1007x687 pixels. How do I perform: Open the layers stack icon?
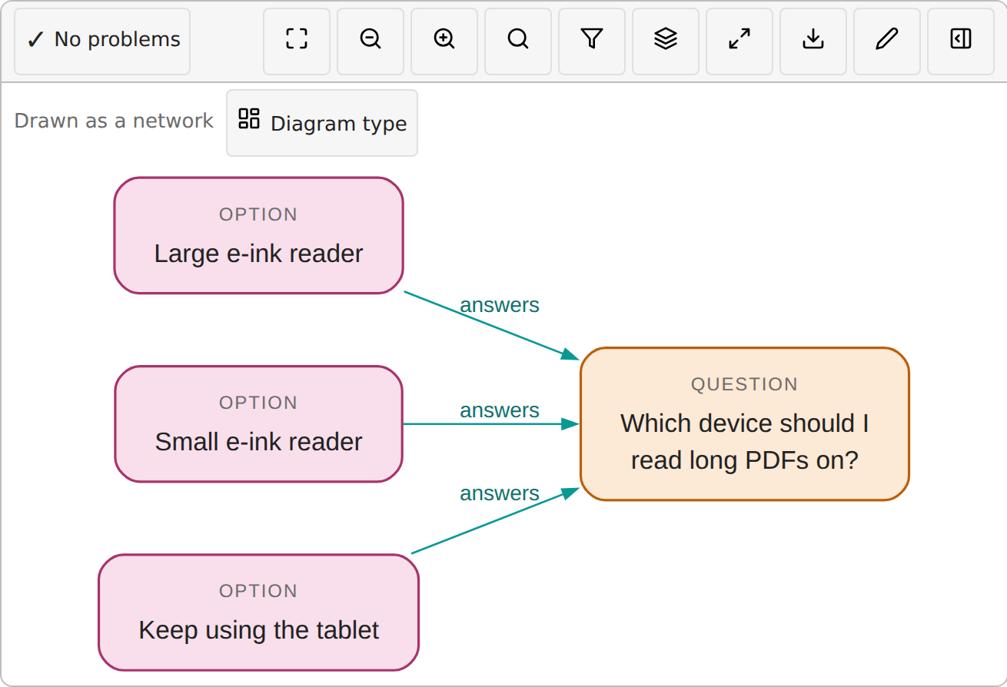pos(666,41)
